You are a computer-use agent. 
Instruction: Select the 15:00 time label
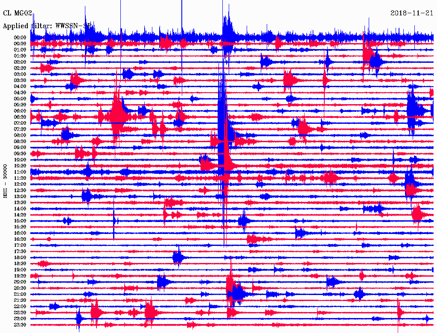point(20,221)
